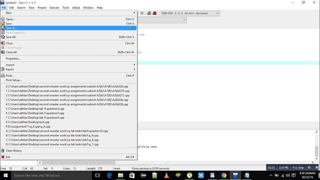
Task: Open the Window menu
Action: [88, 8]
